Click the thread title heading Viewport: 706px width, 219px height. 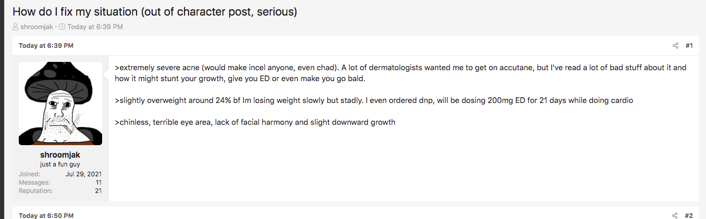click(155, 11)
